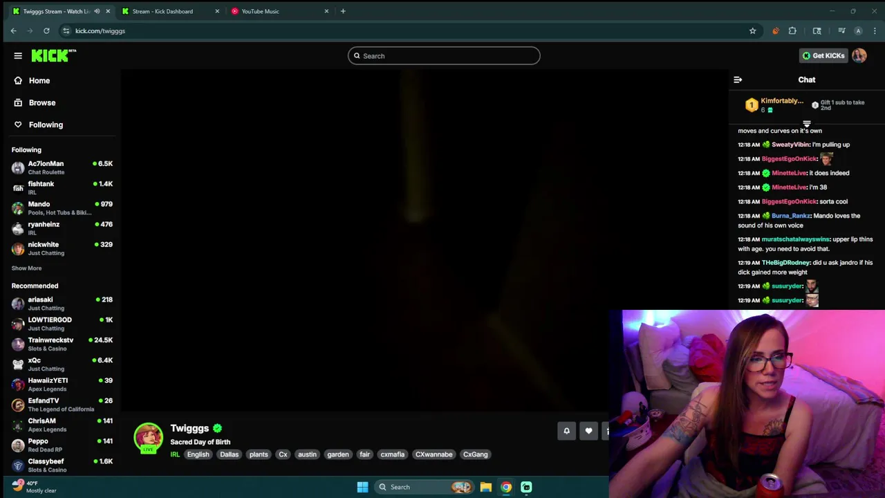Select the CxGang tag
Image resolution: width=885 pixels, height=498 pixels.
476,454
